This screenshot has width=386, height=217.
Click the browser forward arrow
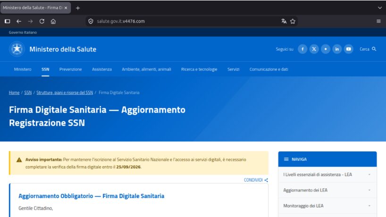click(30, 21)
